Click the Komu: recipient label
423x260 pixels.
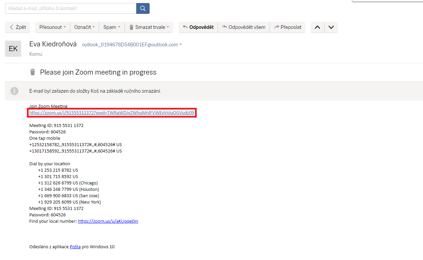[x=36, y=54]
